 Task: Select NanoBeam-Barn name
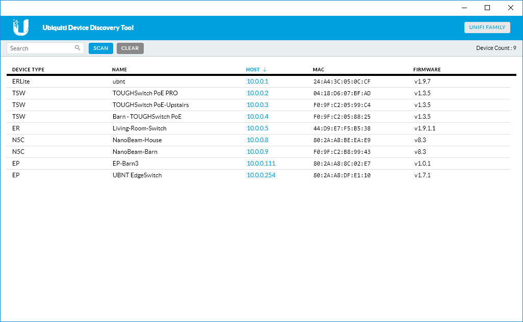(x=135, y=152)
